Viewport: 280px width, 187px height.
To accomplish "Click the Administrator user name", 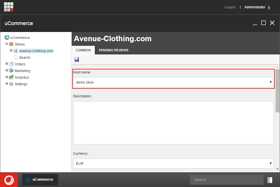I will tap(255, 7).
